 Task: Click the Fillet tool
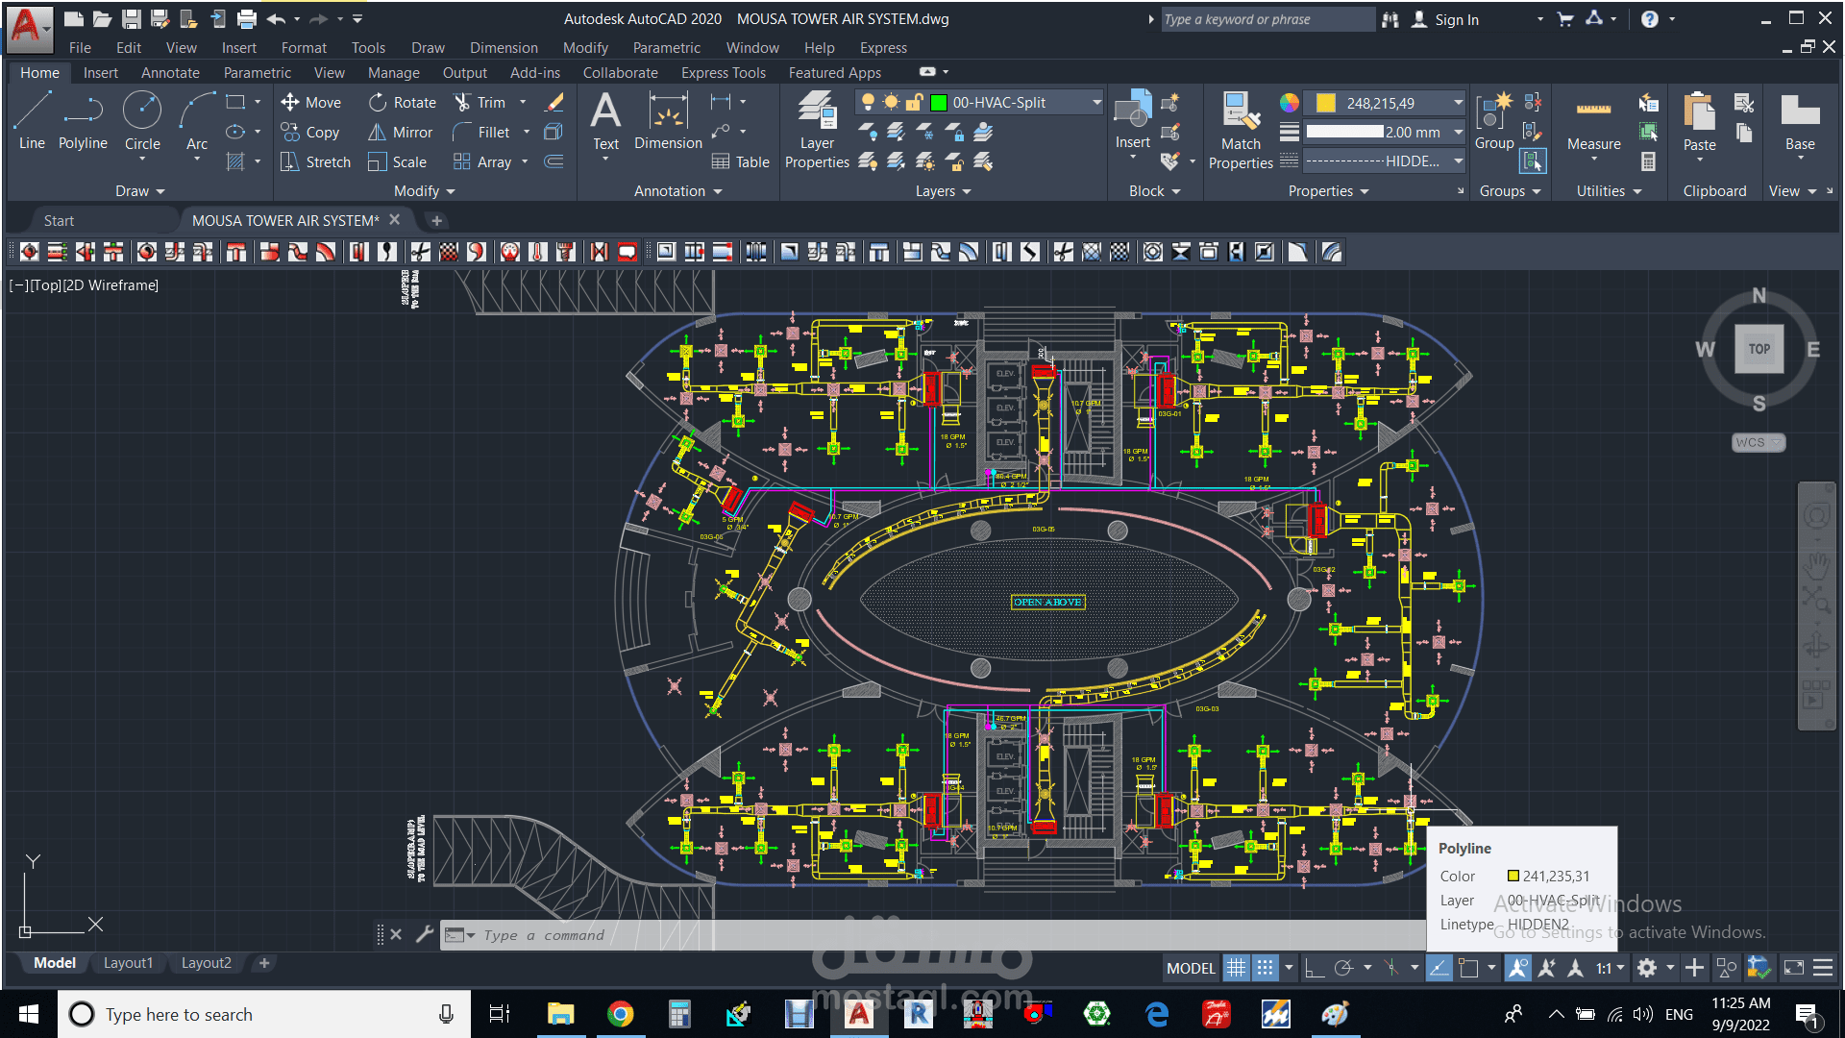tap(481, 132)
